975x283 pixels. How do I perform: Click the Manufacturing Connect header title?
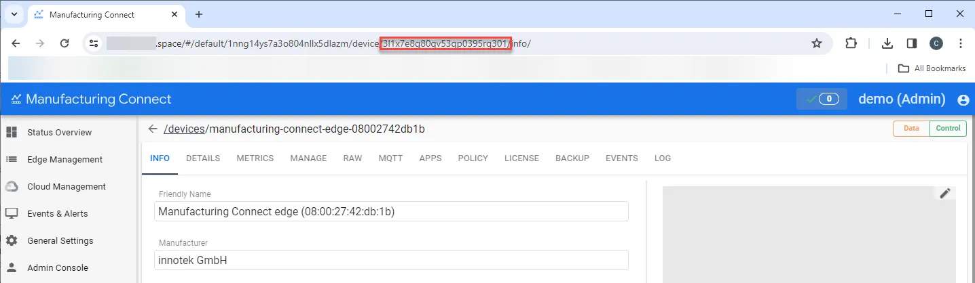(98, 100)
